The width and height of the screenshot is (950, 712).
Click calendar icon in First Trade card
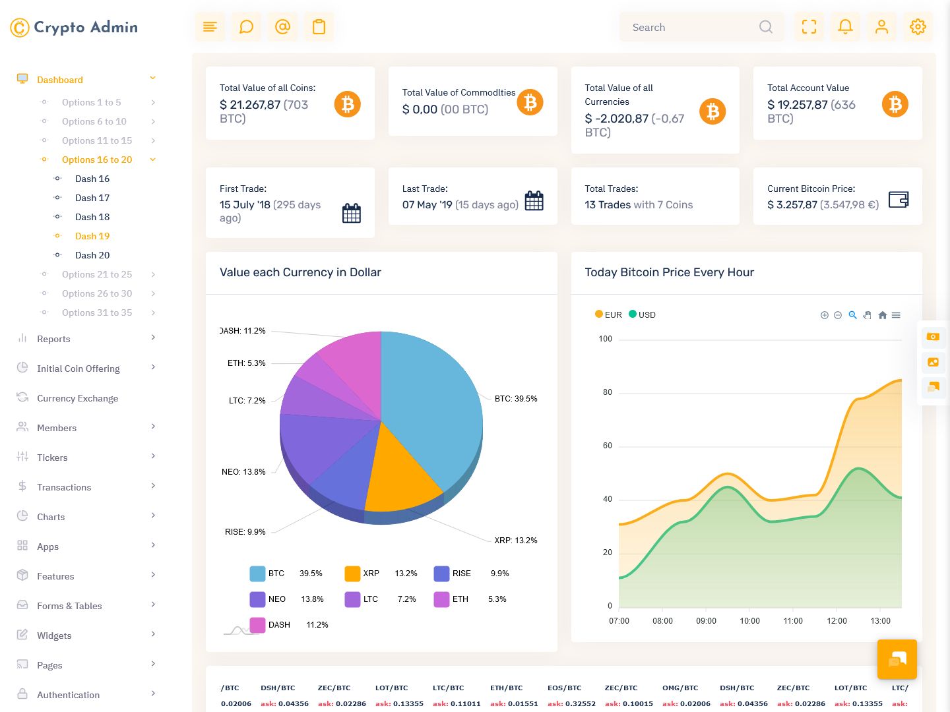coord(352,213)
